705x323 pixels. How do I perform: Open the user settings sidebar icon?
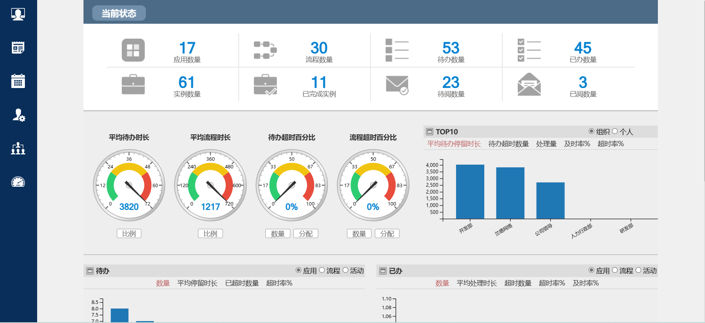pyautogui.click(x=18, y=115)
